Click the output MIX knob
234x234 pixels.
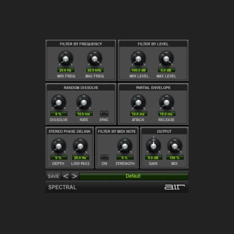pos(175,146)
